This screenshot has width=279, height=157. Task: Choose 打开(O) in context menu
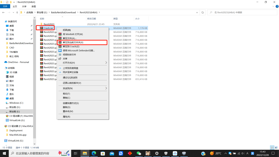click(83, 30)
